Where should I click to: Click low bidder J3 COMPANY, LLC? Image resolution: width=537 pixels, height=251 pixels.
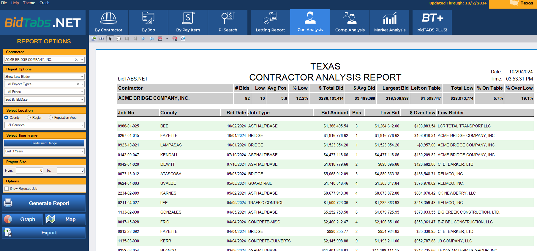[x=455, y=241]
